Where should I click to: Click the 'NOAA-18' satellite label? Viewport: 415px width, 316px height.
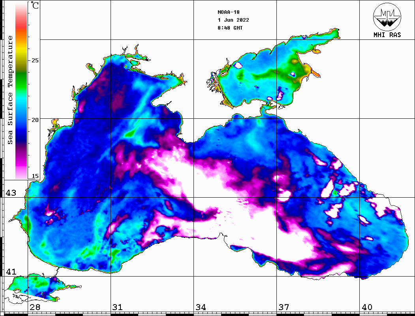coord(229,12)
